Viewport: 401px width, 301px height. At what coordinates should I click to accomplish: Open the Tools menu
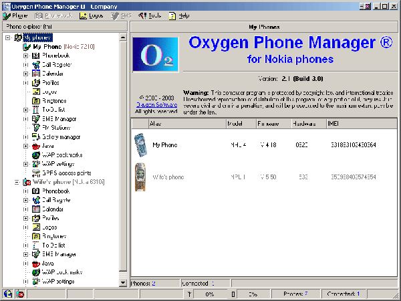(x=150, y=16)
